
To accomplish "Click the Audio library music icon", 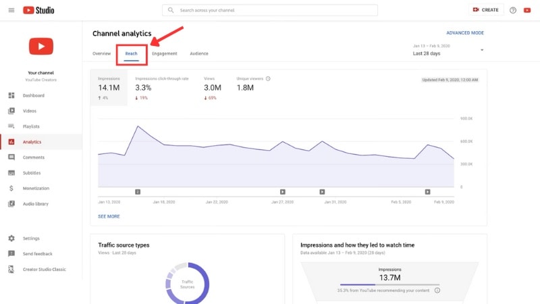I will (11, 204).
